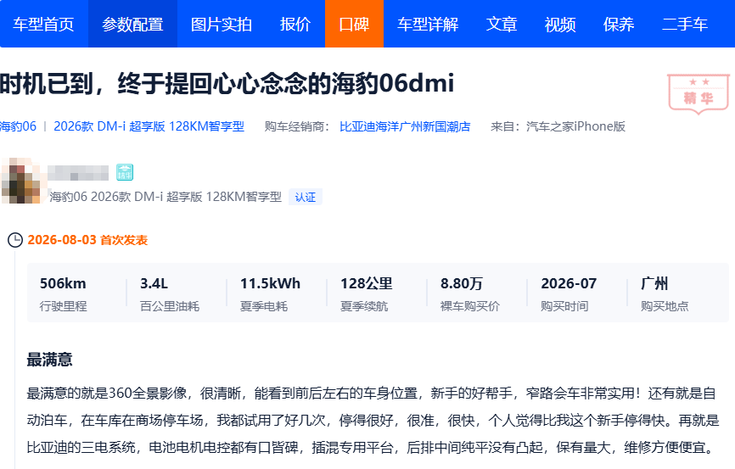
Task: Click the green 精华 badge icon beside username
Action: [x=125, y=172]
